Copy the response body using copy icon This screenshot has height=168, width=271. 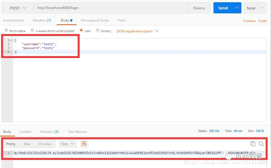click(253, 144)
